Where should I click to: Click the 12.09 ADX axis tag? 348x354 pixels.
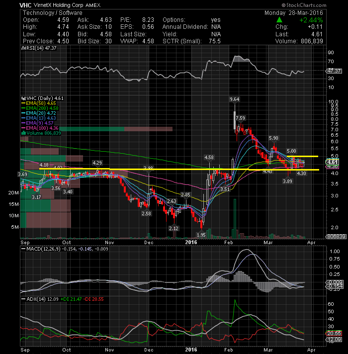pos(334,340)
